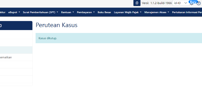Image resolution: width=202 pixels, height=101 pixels.
Task: Click the 'Kasus ditutup.' alert banner
Action: pos(119,38)
